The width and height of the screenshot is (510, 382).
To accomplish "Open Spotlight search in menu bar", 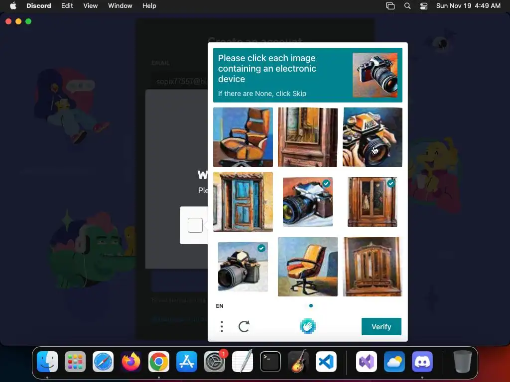I will [x=407, y=6].
